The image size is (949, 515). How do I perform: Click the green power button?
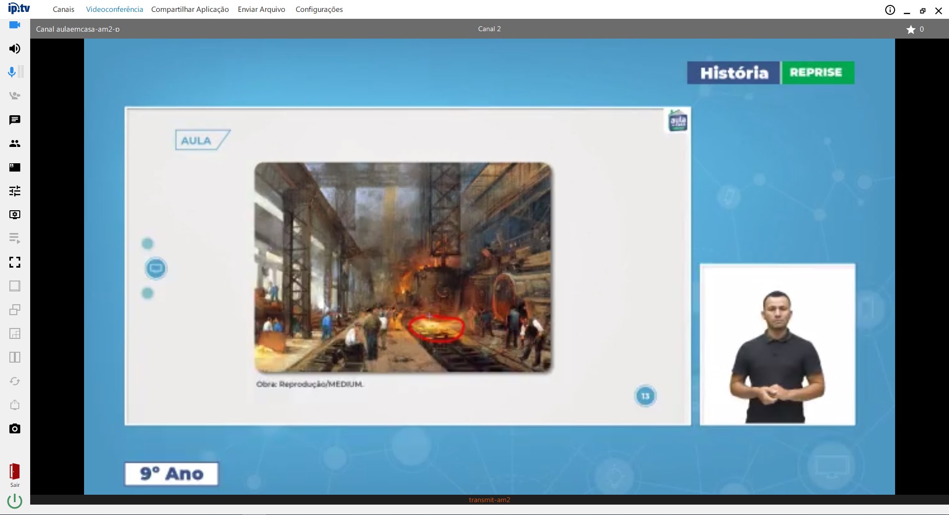pyautogui.click(x=15, y=501)
